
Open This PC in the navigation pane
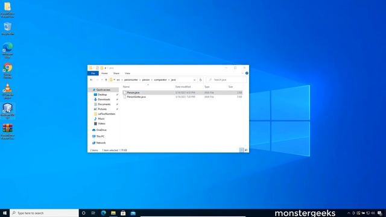(x=100, y=136)
